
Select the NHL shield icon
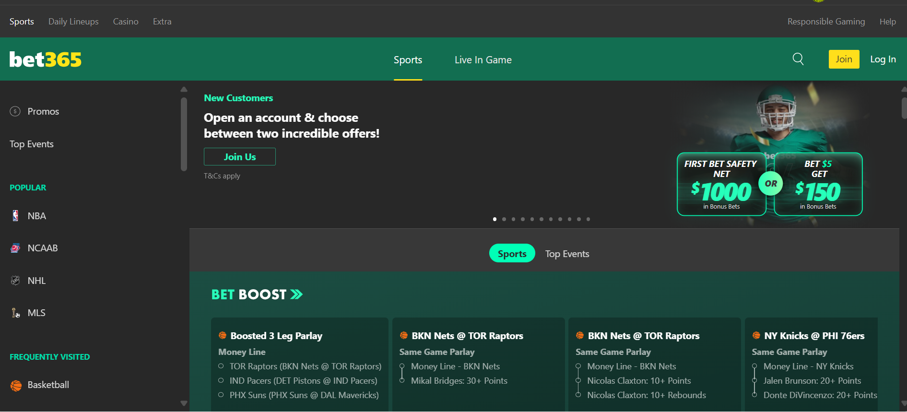point(15,281)
